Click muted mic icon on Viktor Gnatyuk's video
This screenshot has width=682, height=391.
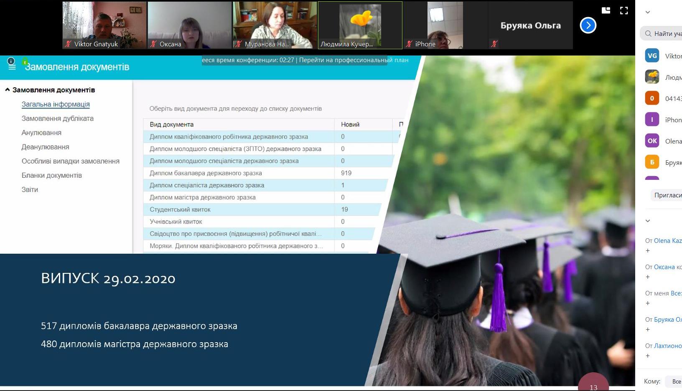[x=68, y=44]
